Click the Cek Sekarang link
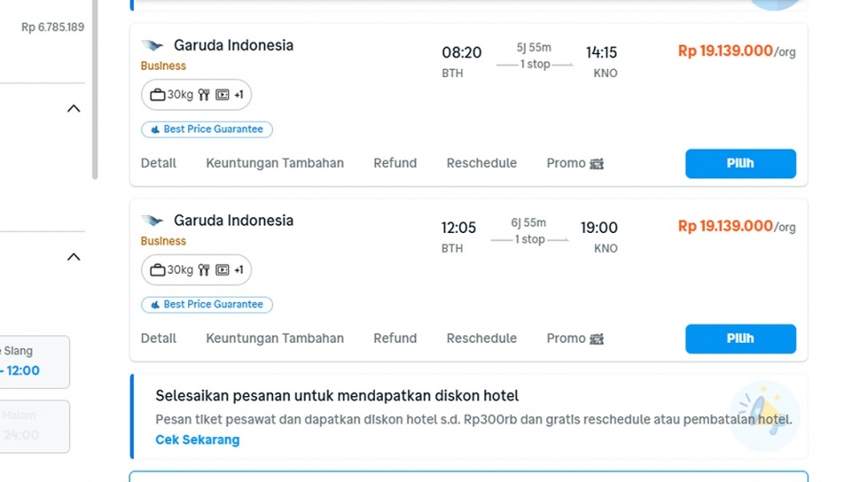 tap(197, 440)
